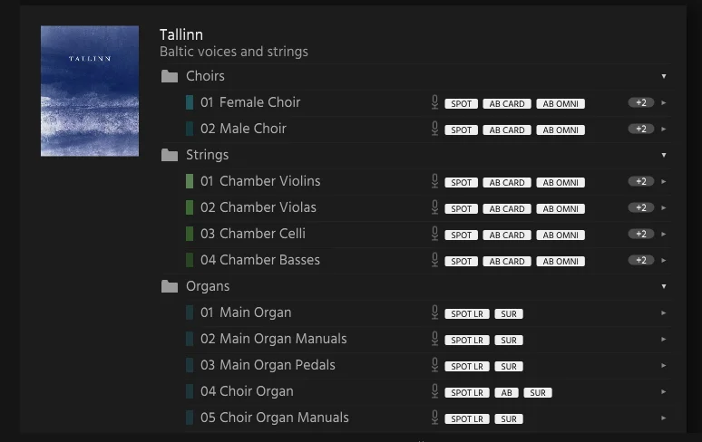Viewport: 702px width, 442px height.
Task: Click microphone icon for 02 Main Organ Manuals
Action: point(434,339)
